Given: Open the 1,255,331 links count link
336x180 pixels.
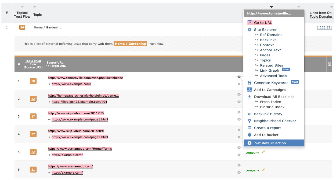Looking at the screenshot, I should click(324, 27).
